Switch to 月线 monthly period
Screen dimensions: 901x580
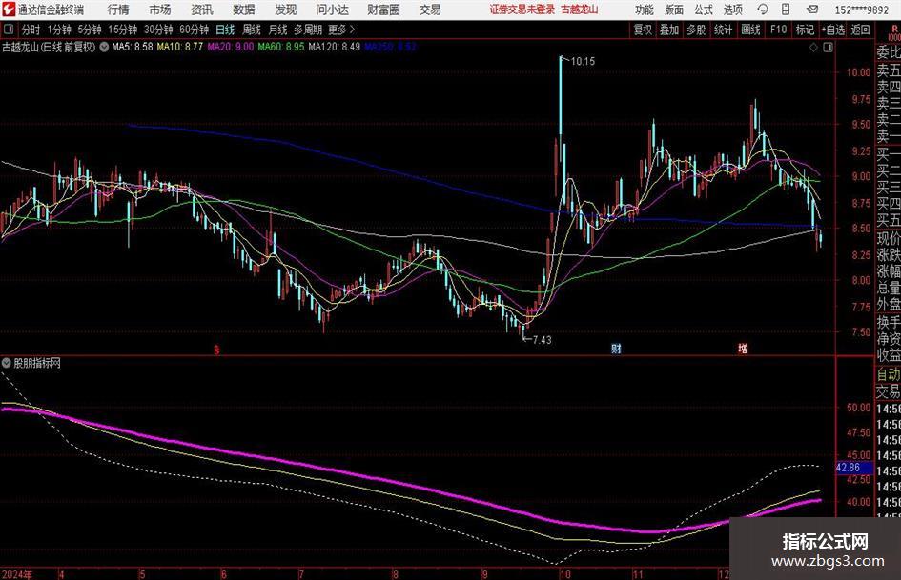pyautogui.click(x=277, y=30)
